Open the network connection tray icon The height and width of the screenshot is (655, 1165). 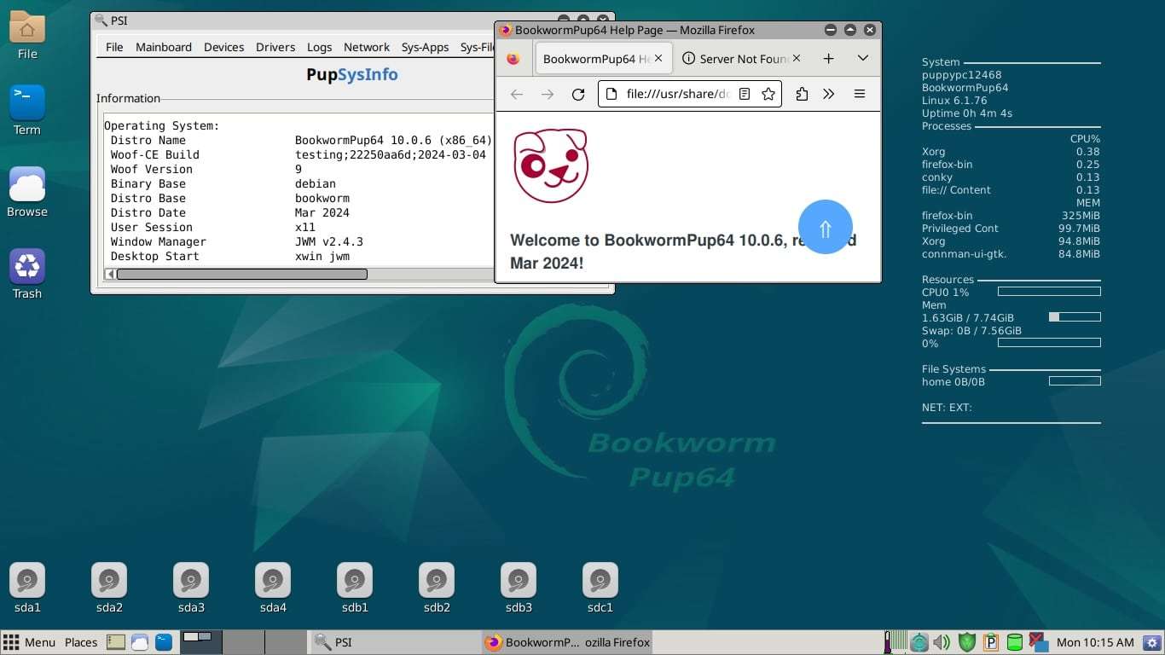919,642
